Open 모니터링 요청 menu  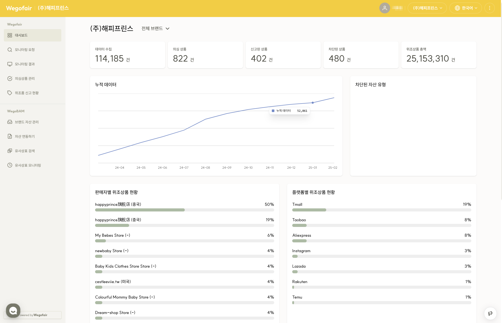coord(32,50)
